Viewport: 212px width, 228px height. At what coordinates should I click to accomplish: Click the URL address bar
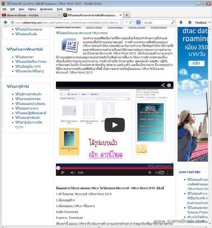click(67, 23)
